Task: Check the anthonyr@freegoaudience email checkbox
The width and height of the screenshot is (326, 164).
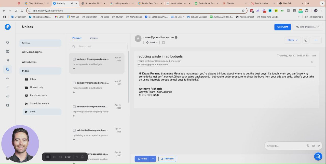Action: click(x=74, y=107)
